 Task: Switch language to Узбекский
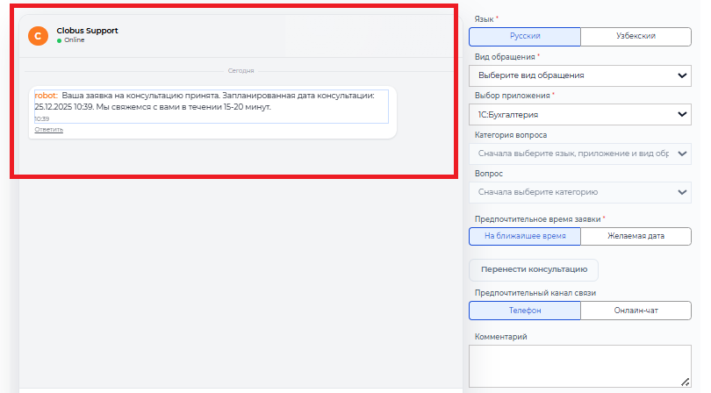coord(636,37)
